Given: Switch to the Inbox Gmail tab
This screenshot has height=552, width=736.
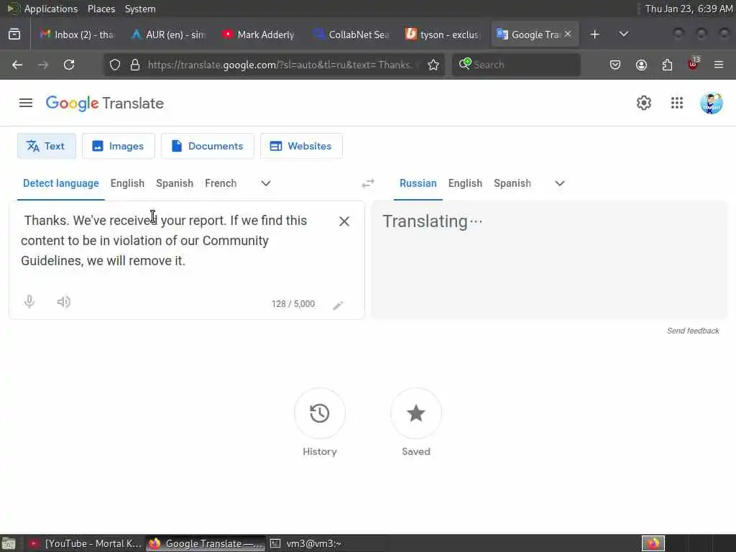Looking at the screenshot, I should pyautogui.click(x=77, y=34).
